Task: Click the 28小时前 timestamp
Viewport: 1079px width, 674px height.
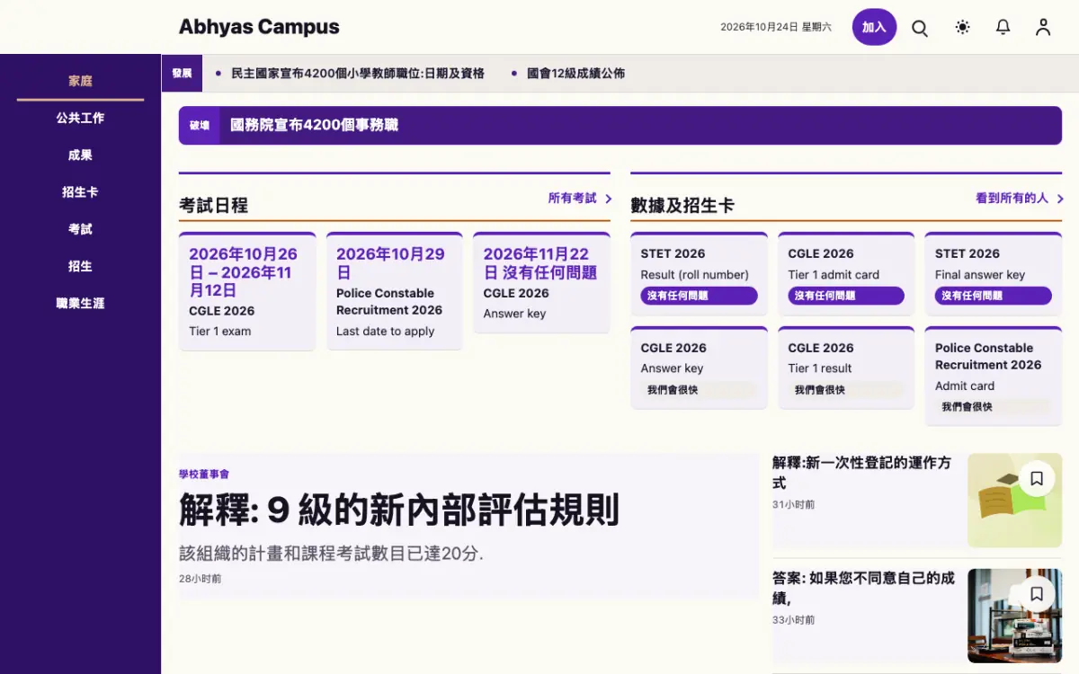Action: click(x=200, y=579)
